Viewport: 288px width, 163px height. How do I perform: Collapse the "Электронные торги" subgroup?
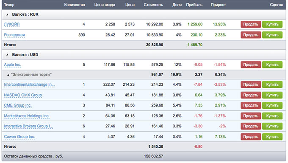pos(8,75)
